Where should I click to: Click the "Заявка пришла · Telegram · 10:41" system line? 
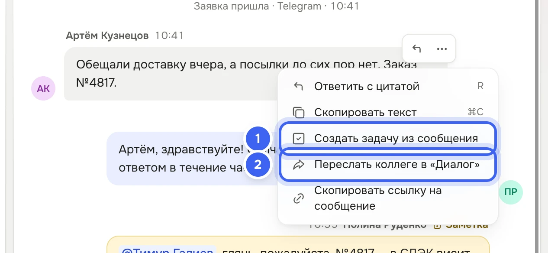[277, 6]
